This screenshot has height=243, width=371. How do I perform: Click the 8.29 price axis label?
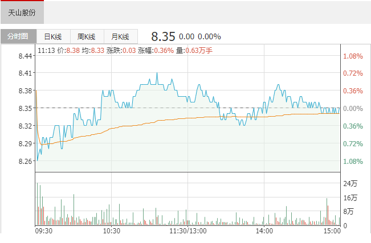pyautogui.click(x=25, y=143)
